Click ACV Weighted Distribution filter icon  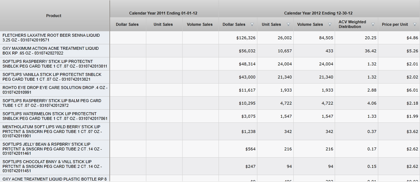point(373,25)
